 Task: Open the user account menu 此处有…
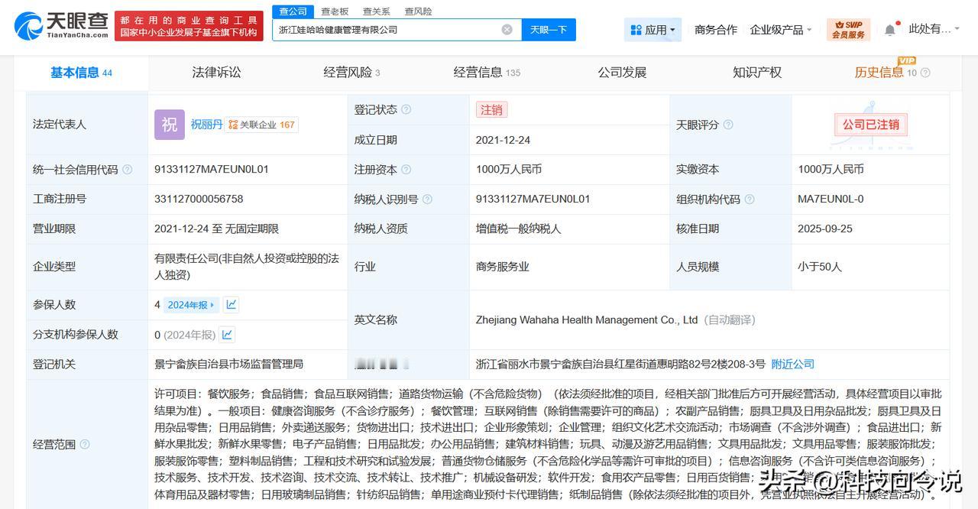[935, 29]
